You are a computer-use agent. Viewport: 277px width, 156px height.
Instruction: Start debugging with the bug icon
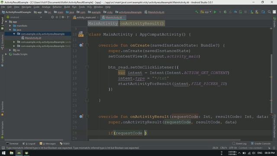point(225,12)
